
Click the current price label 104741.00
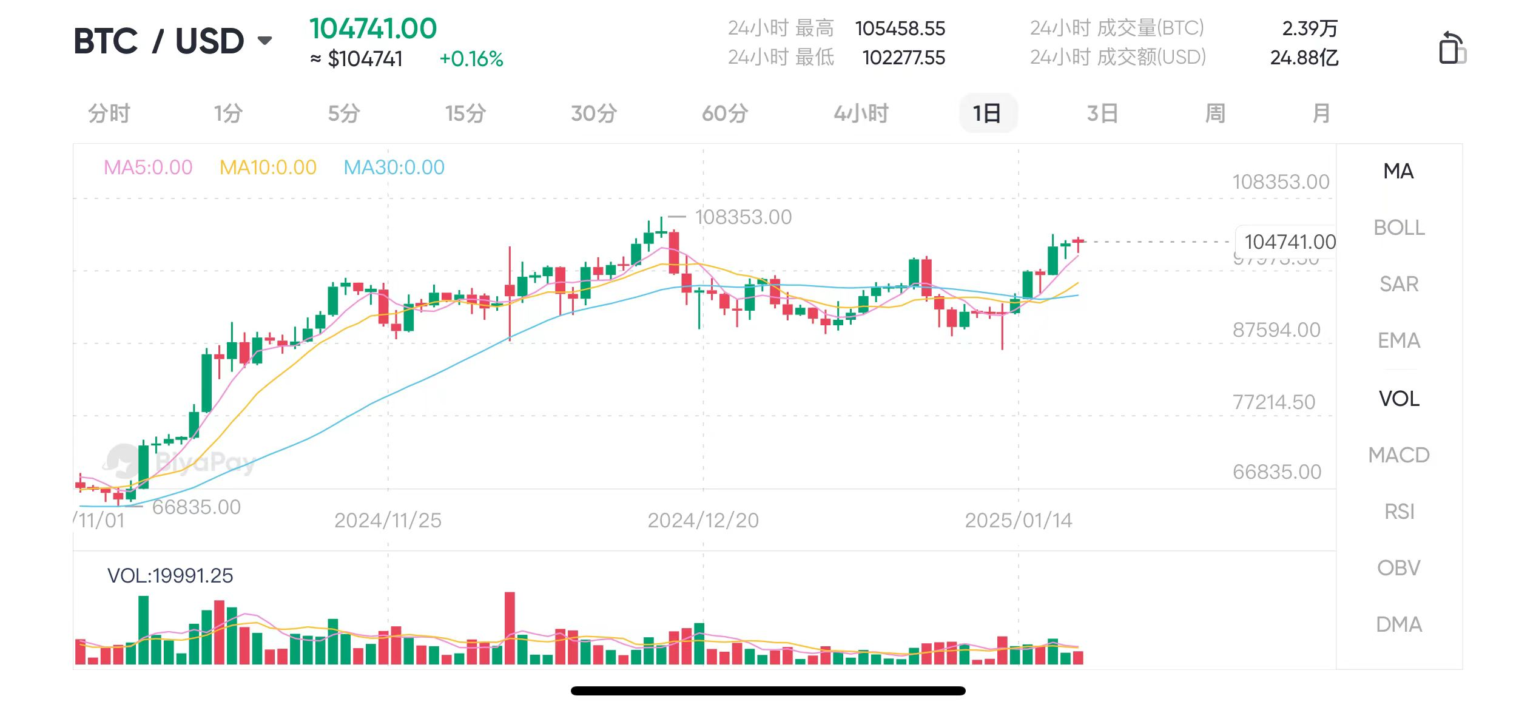(x=1289, y=242)
